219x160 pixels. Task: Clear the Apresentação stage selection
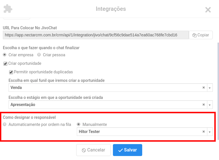204,105
